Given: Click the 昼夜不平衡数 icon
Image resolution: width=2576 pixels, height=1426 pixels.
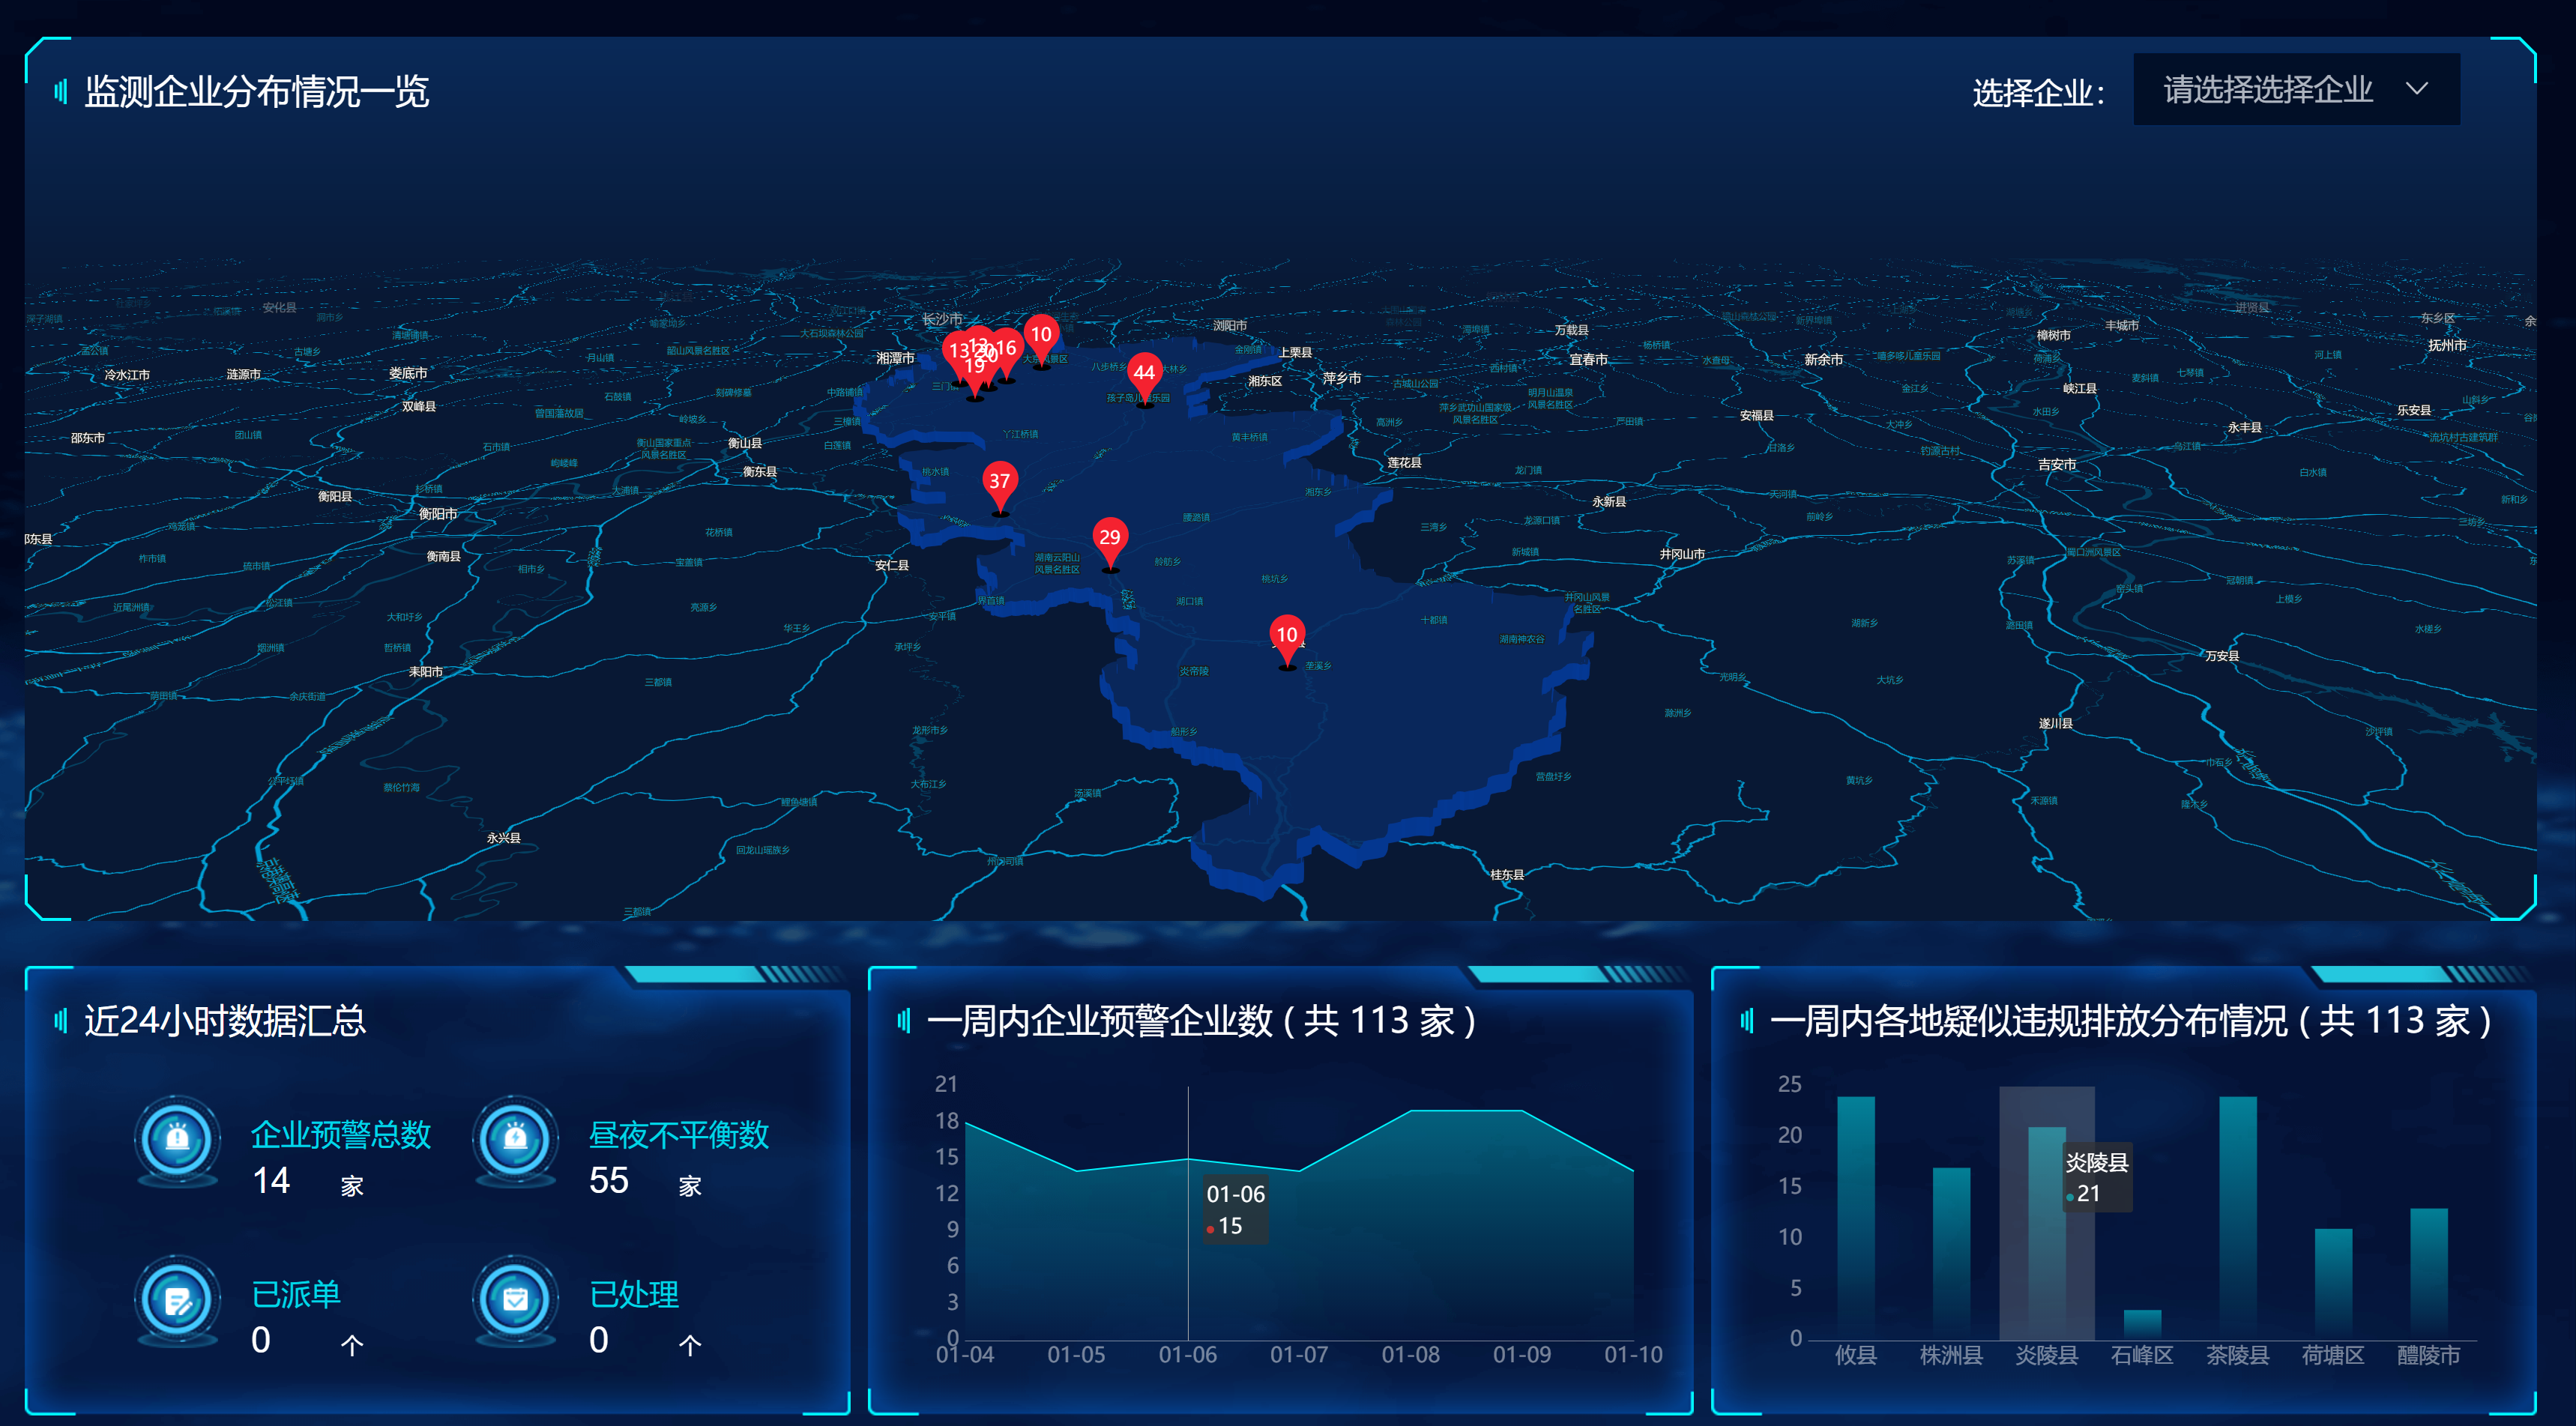Looking at the screenshot, I should click(x=515, y=1138).
